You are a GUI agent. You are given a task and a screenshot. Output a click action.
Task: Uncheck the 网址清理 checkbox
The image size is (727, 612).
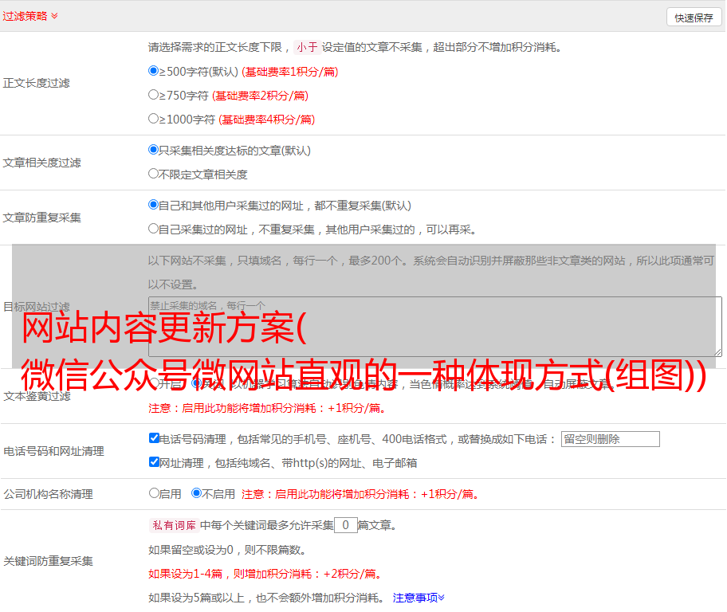[x=154, y=462]
